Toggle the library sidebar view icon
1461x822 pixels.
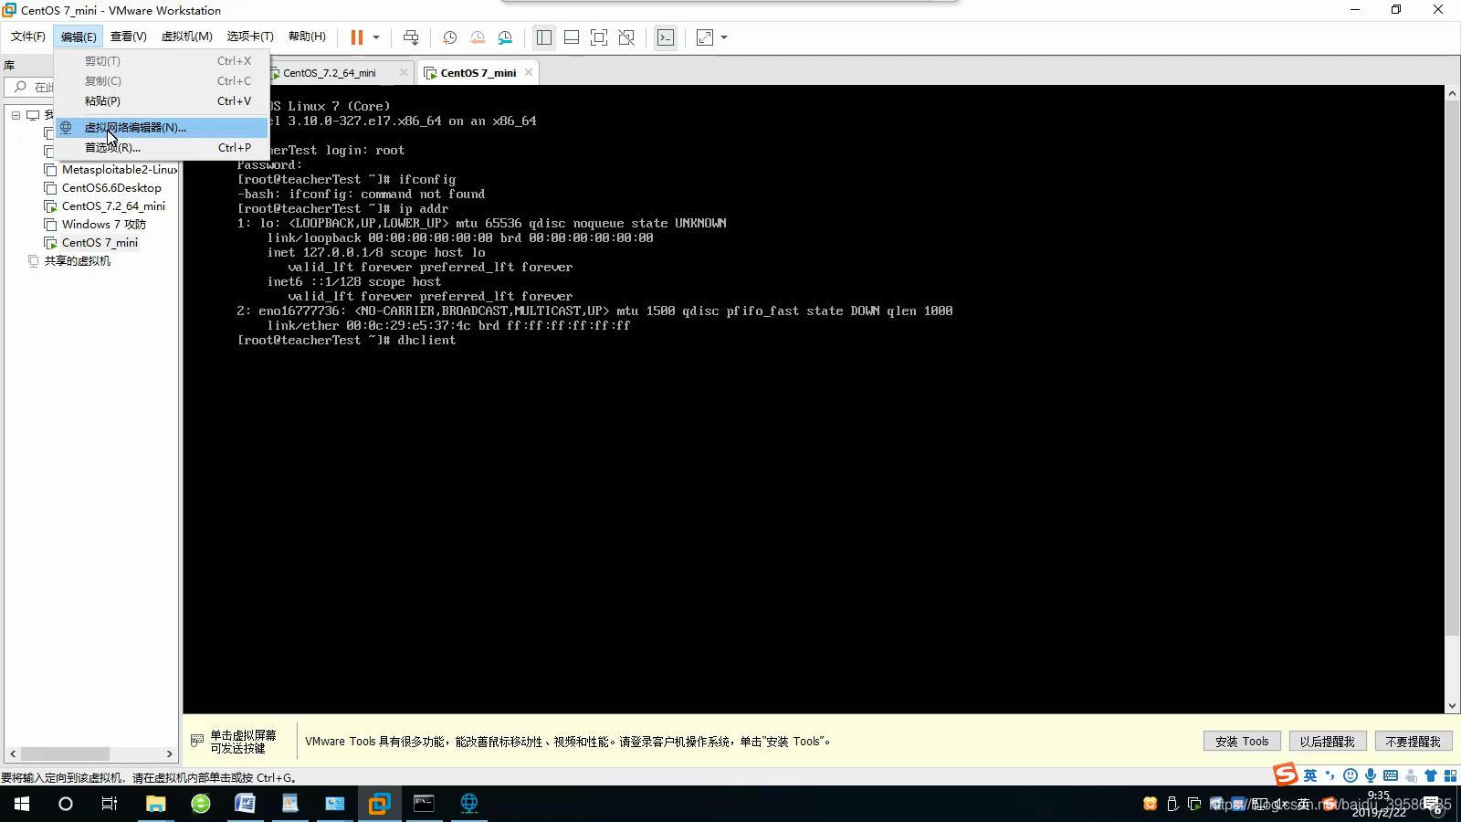pos(544,37)
